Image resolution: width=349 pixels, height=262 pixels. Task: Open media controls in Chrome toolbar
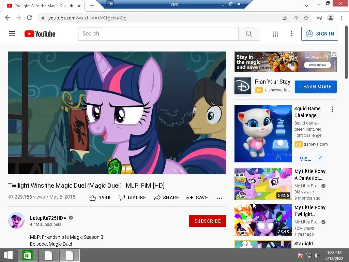(x=319, y=18)
